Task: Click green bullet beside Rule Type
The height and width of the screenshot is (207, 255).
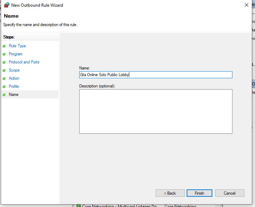Action: pos(4,46)
